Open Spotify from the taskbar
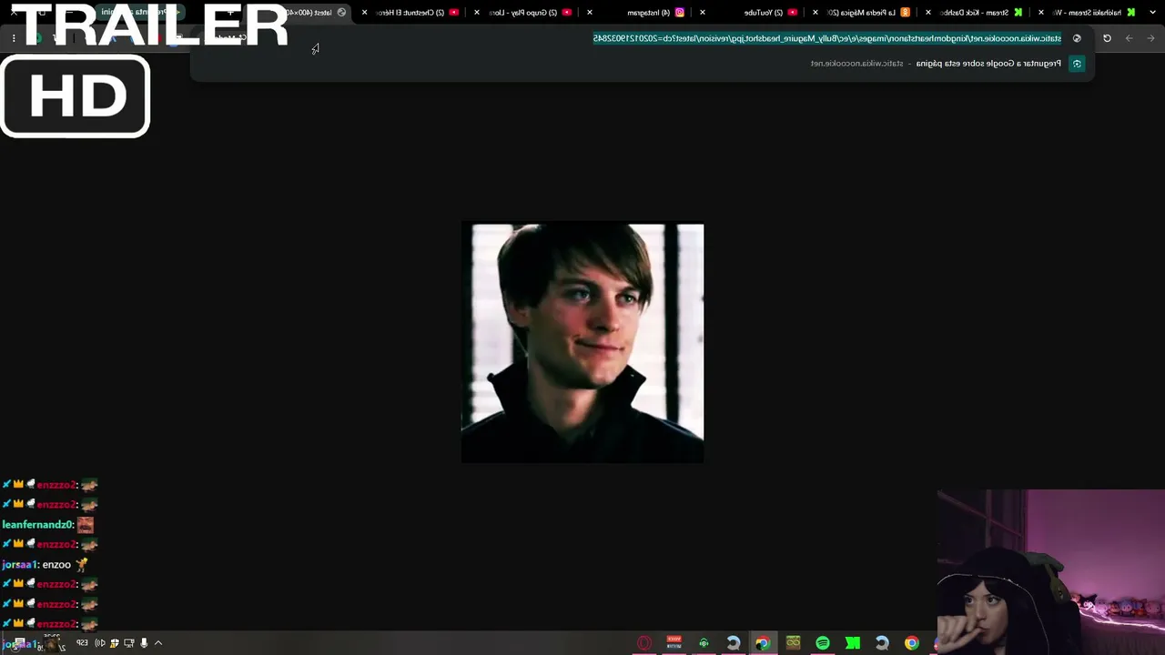 [x=823, y=643]
